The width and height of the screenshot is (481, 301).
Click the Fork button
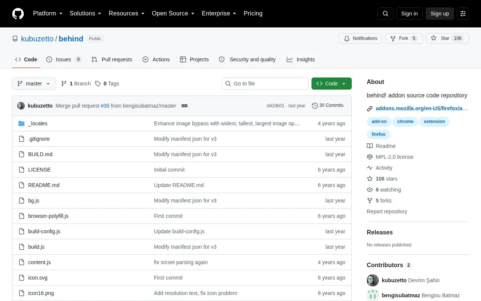click(x=404, y=38)
